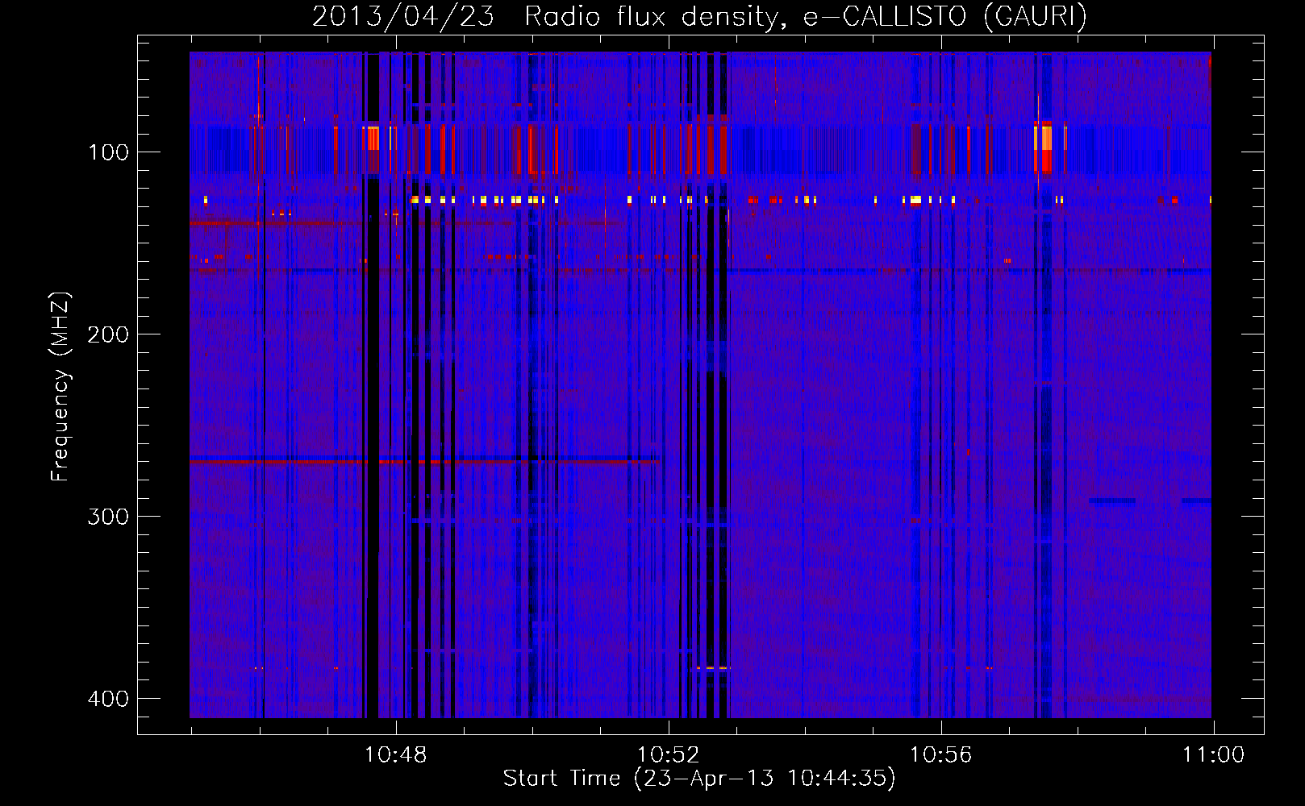
Task: Click the '10:56' time tick label
Action: pos(940,755)
